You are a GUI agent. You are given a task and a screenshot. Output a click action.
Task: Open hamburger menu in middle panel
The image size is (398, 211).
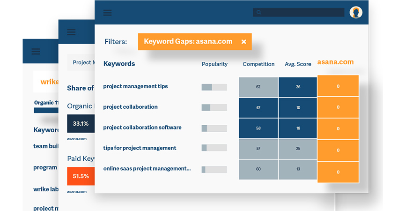[x=71, y=32]
